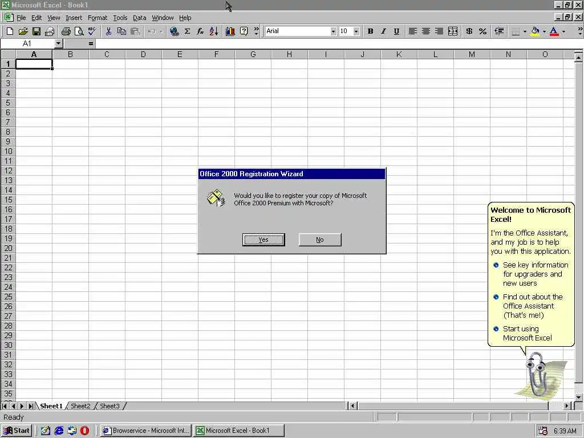Toggle Bold formatting
The image size is (584, 438).
pyautogui.click(x=370, y=31)
